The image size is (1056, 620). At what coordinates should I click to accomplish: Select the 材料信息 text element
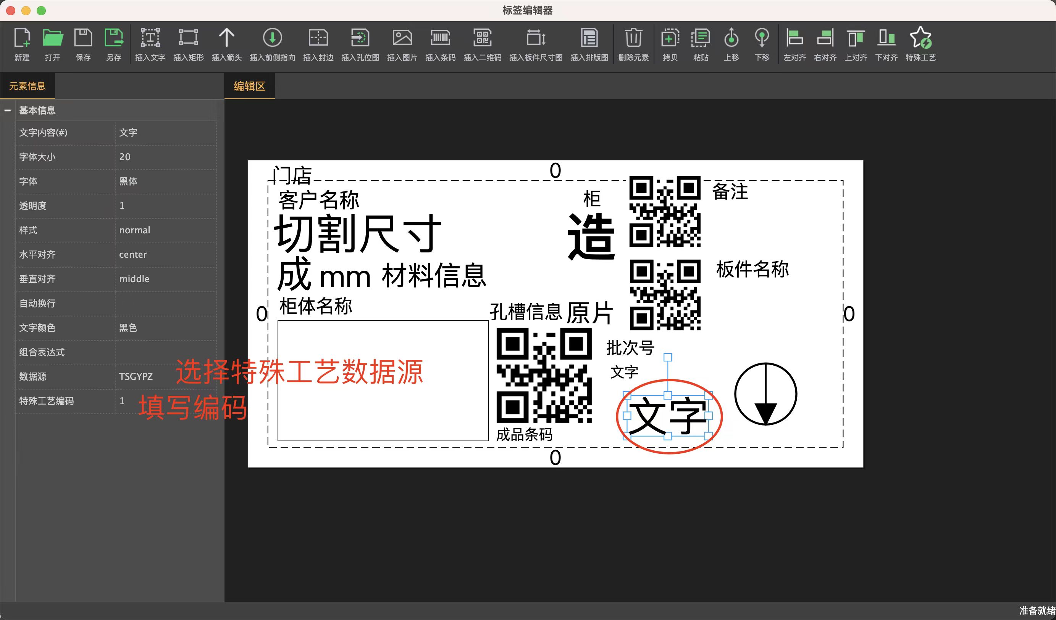(x=434, y=276)
